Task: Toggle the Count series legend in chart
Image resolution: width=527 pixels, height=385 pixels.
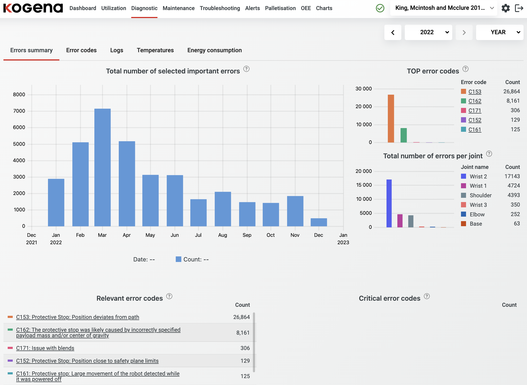Action: pyautogui.click(x=178, y=259)
